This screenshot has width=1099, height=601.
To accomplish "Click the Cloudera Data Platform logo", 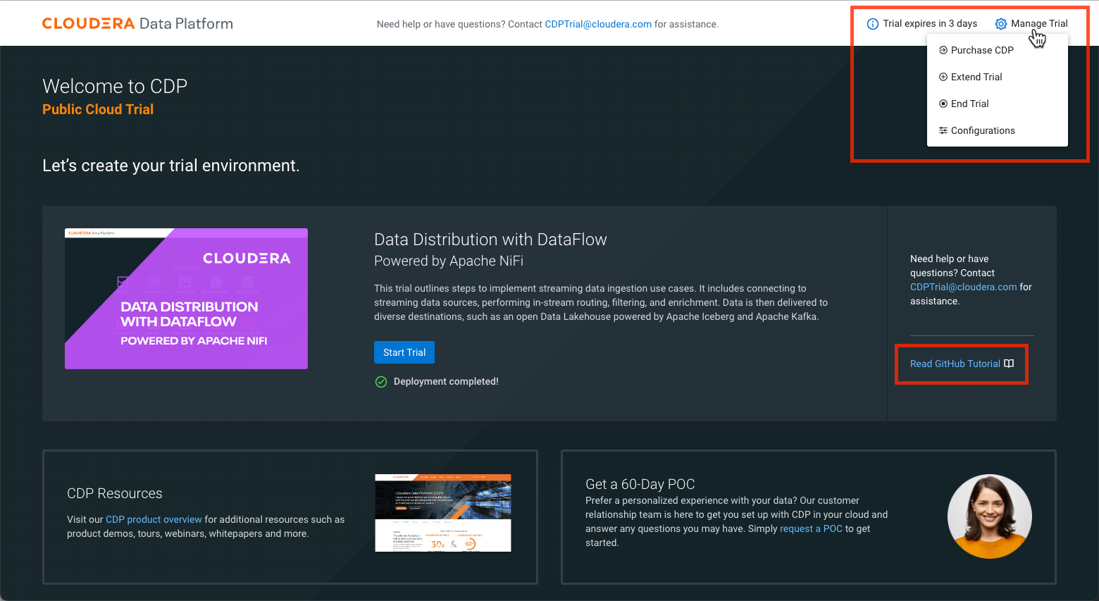I will tap(137, 23).
